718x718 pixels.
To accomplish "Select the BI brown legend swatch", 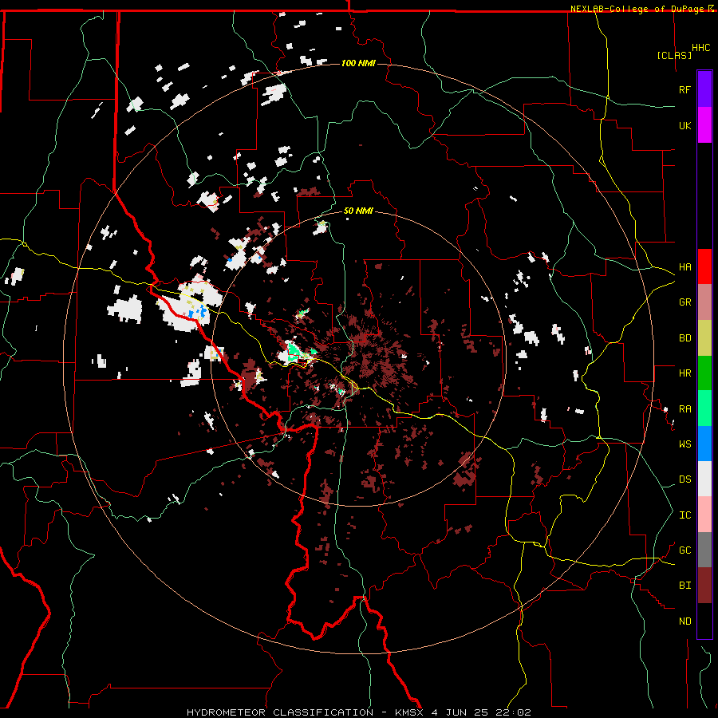I will [704, 586].
